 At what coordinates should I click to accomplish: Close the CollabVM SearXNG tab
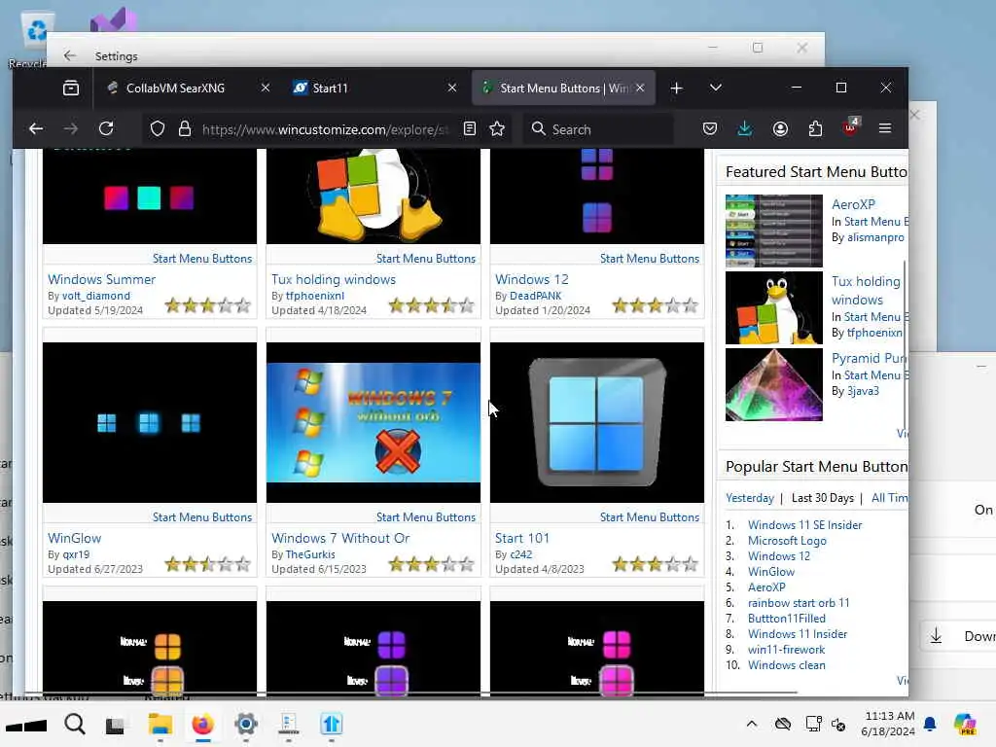click(266, 88)
